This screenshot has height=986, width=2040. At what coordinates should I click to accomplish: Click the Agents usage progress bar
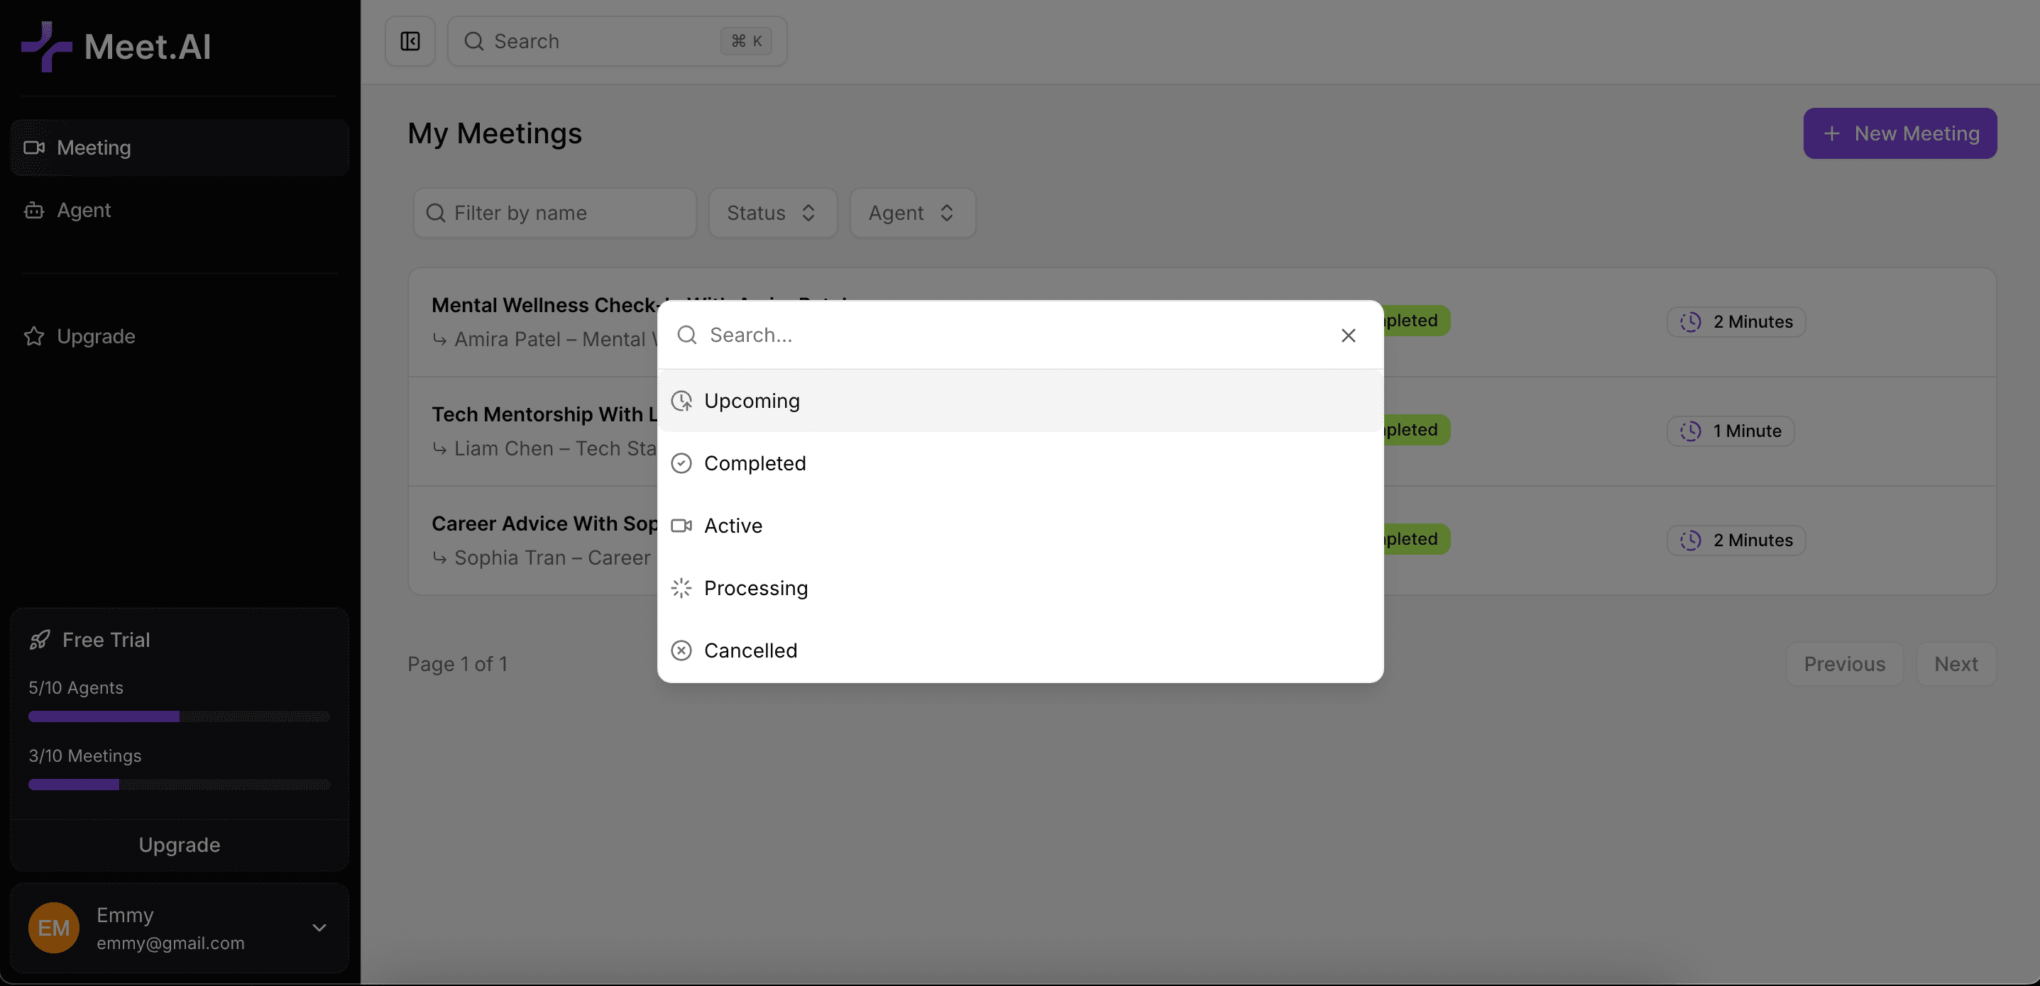(x=179, y=716)
